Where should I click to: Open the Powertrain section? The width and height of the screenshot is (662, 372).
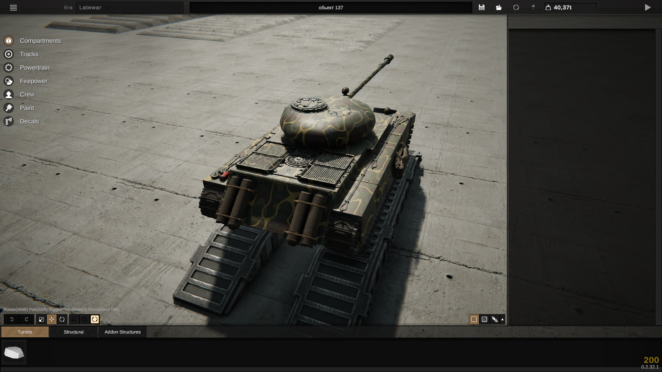tap(34, 68)
